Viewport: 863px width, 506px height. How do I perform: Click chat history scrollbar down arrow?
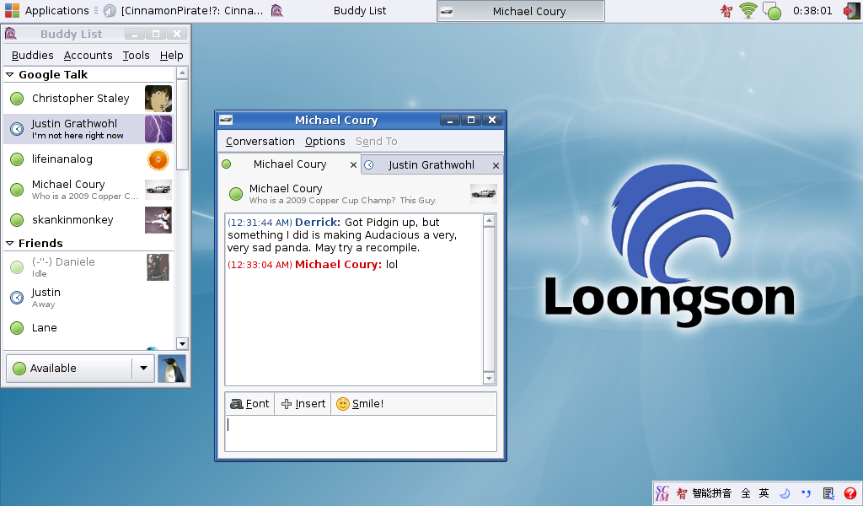[489, 378]
